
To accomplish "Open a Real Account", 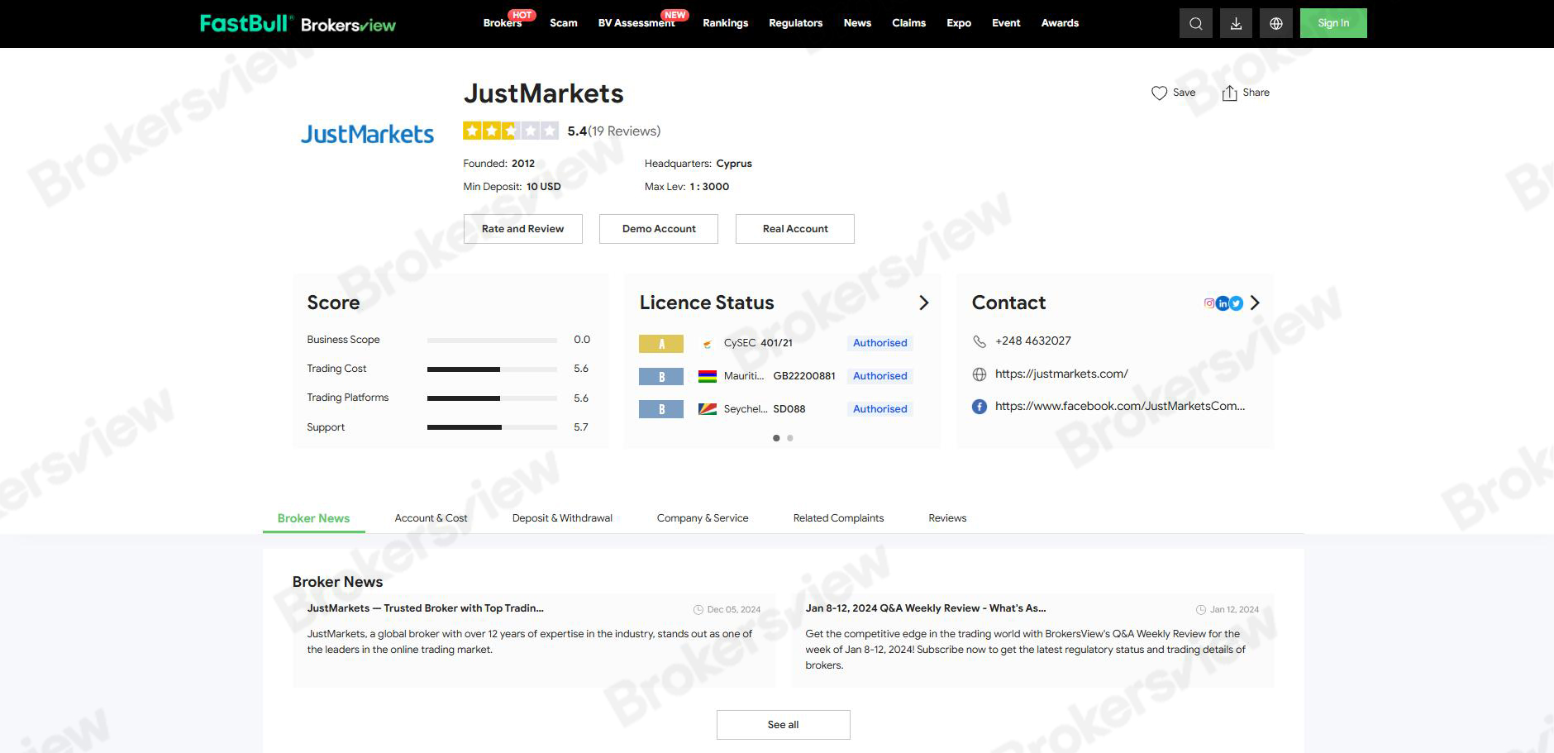I will coord(795,229).
